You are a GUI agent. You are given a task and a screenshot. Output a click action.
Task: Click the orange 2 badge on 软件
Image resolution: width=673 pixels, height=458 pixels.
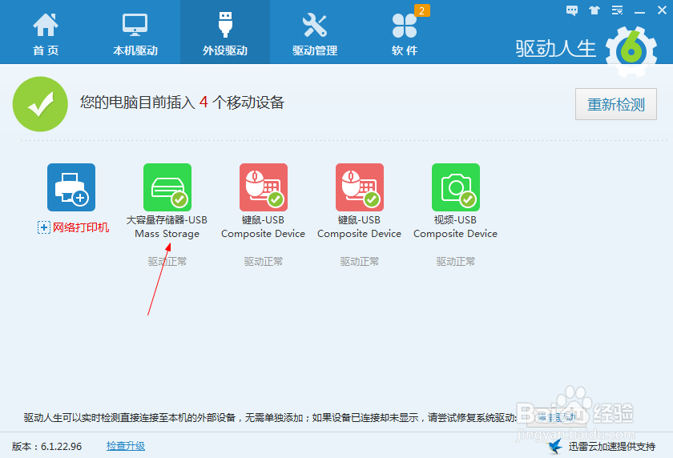coord(421,10)
